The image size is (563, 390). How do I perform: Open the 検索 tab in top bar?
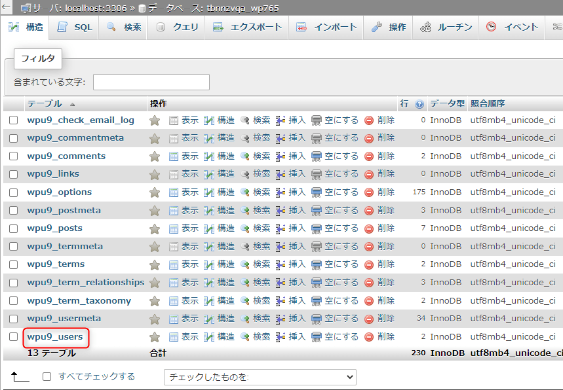[124, 27]
